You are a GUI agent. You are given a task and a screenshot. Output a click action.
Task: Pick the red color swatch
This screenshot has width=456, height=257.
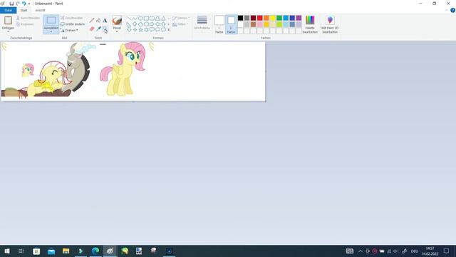pos(259,18)
